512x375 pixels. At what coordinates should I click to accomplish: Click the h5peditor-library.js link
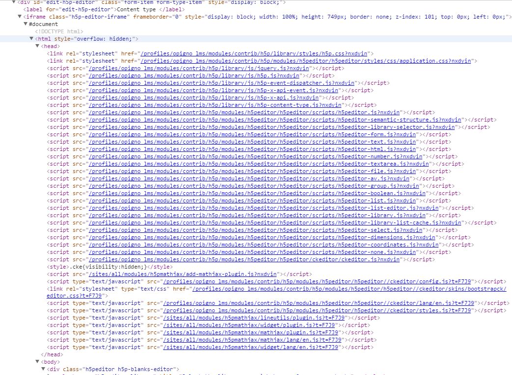click(x=257, y=215)
